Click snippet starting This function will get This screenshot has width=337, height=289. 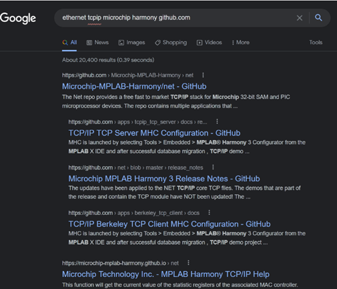180,285
